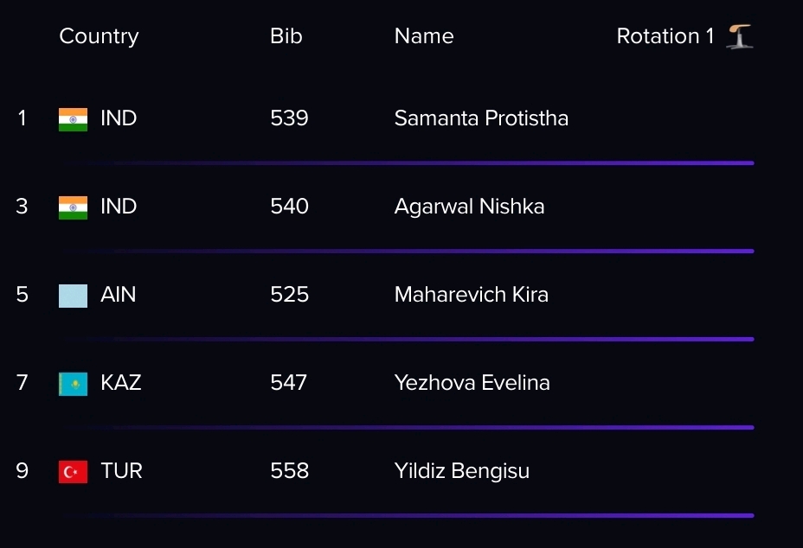This screenshot has width=803, height=548.
Task: Select the Name column header
Action: [x=424, y=36]
